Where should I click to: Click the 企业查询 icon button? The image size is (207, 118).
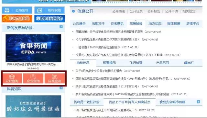click(x=33, y=78)
